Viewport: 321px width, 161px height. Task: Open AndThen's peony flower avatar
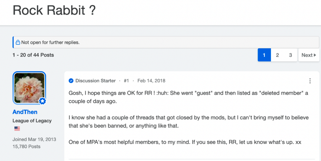point(29,88)
